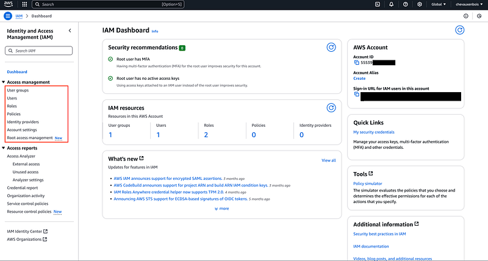The height and width of the screenshot is (261, 488).
Task: Open External access under Access Analyzer
Action: click(x=26, y=164)
